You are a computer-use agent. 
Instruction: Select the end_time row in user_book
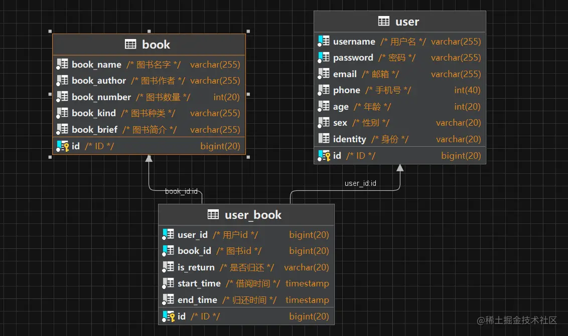[246, 299]
